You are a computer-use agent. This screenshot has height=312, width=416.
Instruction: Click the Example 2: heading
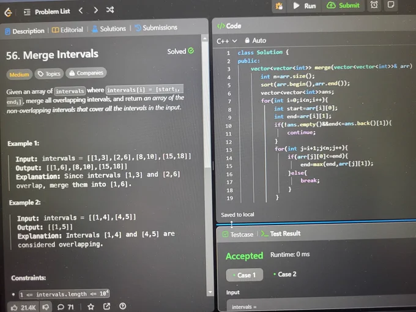click(25, 202)
